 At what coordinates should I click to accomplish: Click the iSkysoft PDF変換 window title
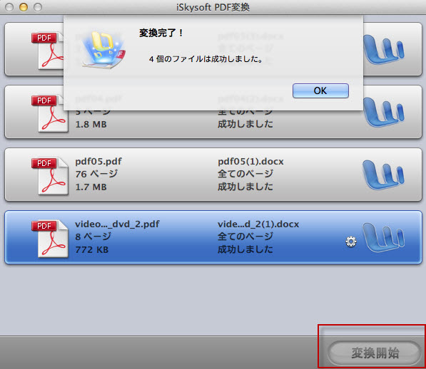click(x=213, y=7)
